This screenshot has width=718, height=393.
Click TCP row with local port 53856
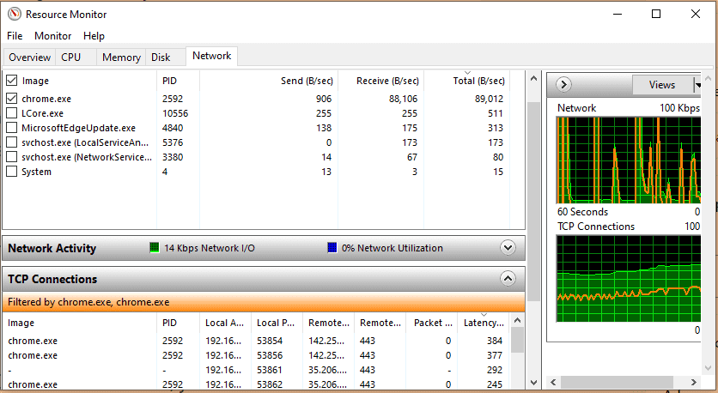(x=257, y=355)
